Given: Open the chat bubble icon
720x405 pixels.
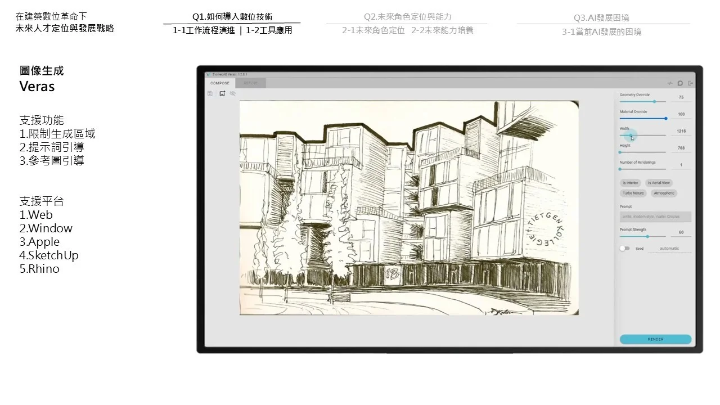Looking at the screenshot, I should pyautogui.click(x=680, y=83).
